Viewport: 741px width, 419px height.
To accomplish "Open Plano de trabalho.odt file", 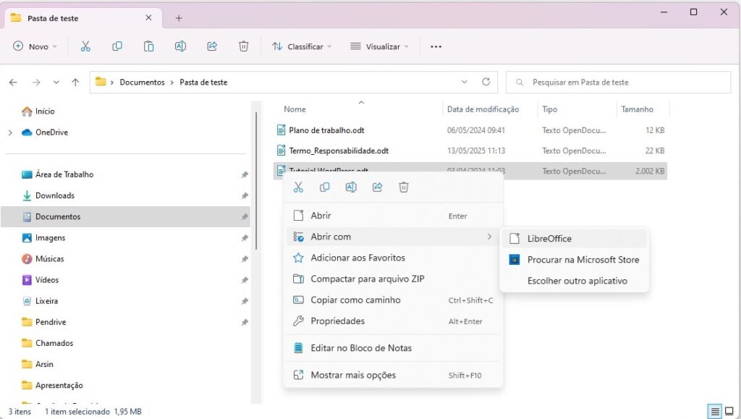I will 325,130.
